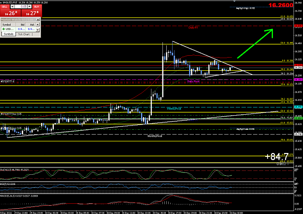The height and width of the screenshot is (214, 303).
Task: Click the Symbol column header
Action: [8, 25]
